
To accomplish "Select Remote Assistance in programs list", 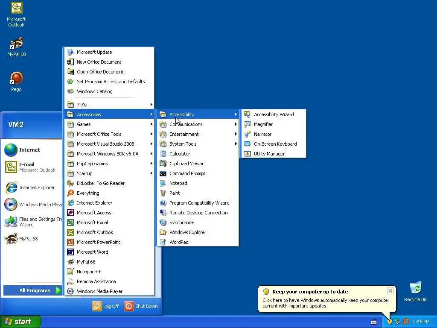I will tap(109, 281).
